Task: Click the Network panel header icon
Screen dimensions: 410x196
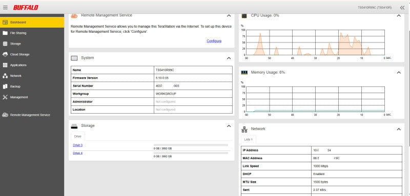Action: point(244,129)
